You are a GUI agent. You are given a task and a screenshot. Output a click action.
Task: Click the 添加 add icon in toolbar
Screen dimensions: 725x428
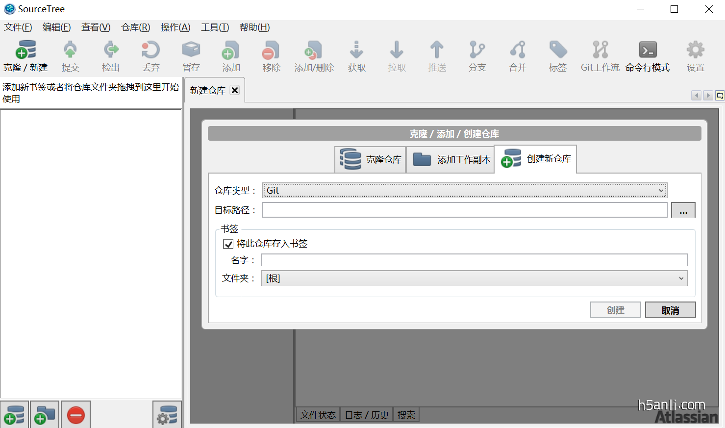click(x=231, y=50)
